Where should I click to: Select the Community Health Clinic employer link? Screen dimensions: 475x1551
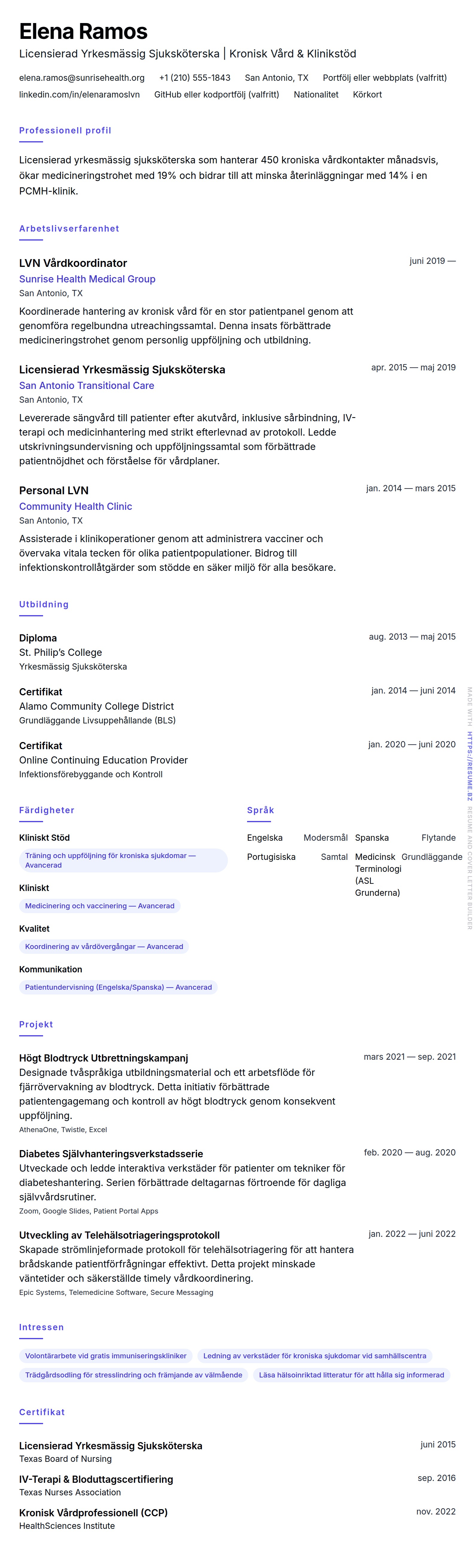76,506
